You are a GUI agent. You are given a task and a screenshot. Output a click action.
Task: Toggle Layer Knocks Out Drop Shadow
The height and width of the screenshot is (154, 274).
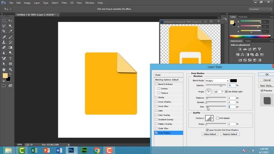207,130
